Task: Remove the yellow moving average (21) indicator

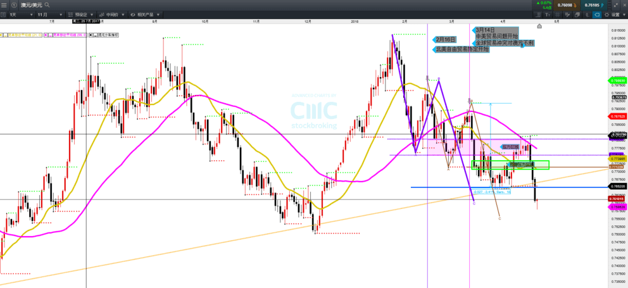Action: (1, 35)
